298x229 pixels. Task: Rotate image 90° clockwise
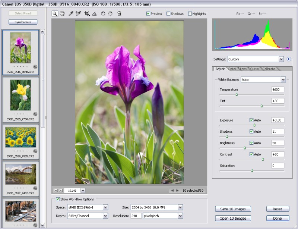[111, 14]
